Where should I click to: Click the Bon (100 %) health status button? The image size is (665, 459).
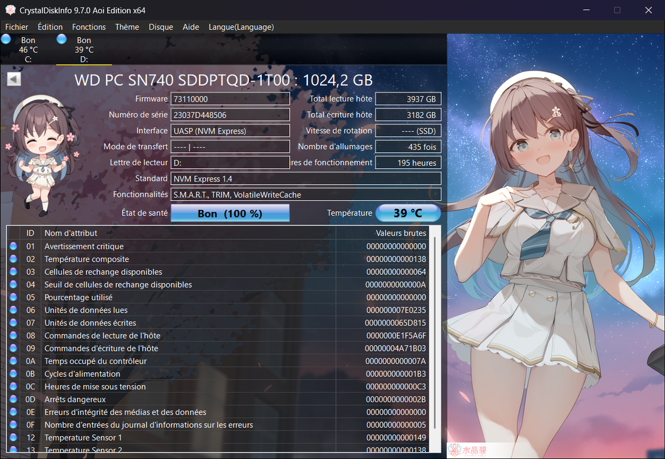(x=230, y=213)
